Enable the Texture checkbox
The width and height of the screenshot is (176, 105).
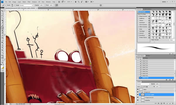[x=139, y=21]
